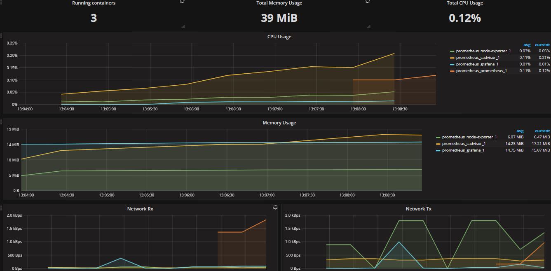Click the orange line marker beside prometheus_prometheus_1

pos(452,70)
